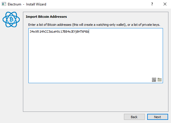The image size is (171, 123).
Task: Click the 'Electrum' name in the title bar
Action: pyautogui.click(x=14, y=4)
